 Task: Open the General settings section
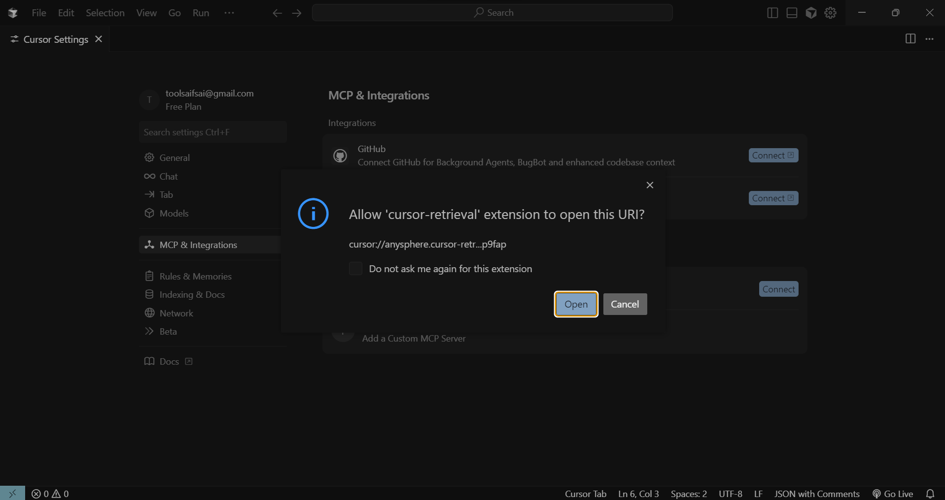175,157
